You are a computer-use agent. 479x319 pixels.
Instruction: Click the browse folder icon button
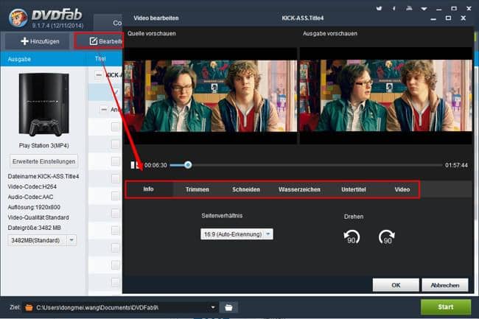click(x=228, y=307)
